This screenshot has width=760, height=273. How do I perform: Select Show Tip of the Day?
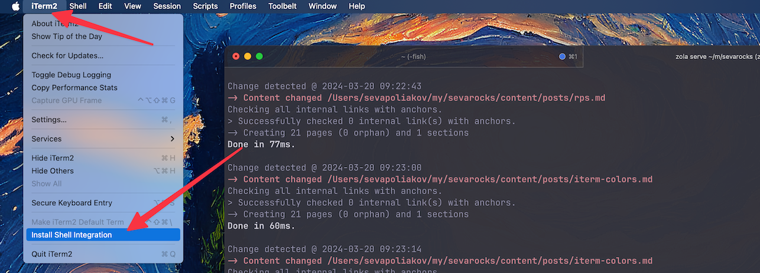[x=67, y=37]
